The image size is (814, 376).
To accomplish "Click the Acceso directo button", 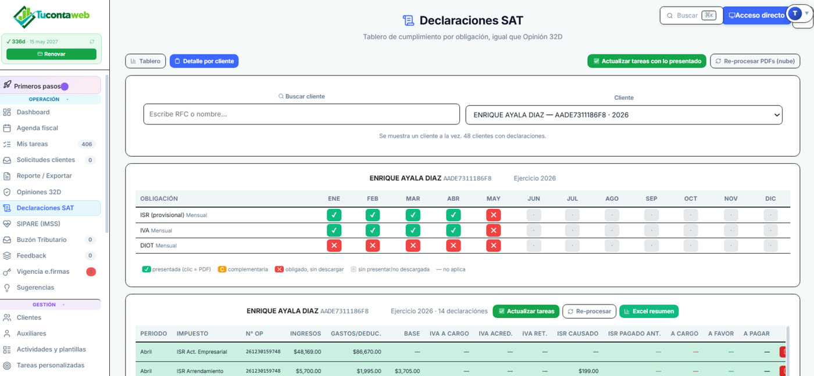I will 756,16.
